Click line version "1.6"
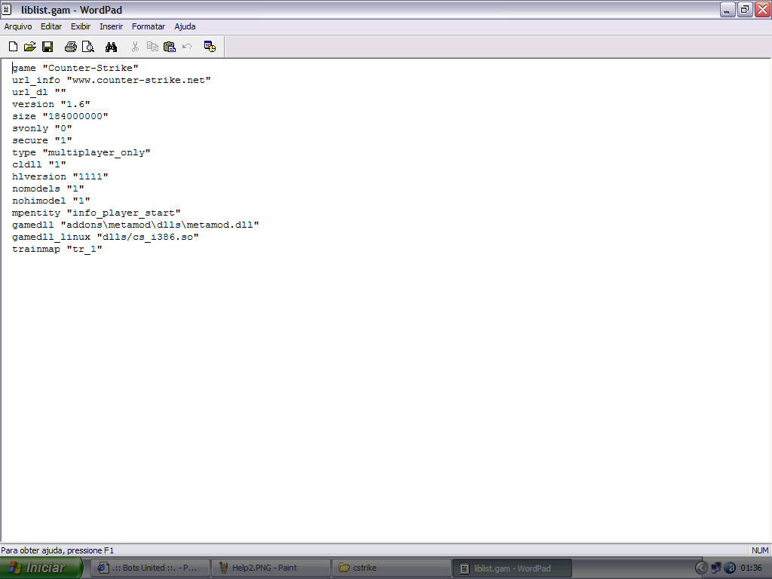Screen dimensions: 772x579 point(51,104)
